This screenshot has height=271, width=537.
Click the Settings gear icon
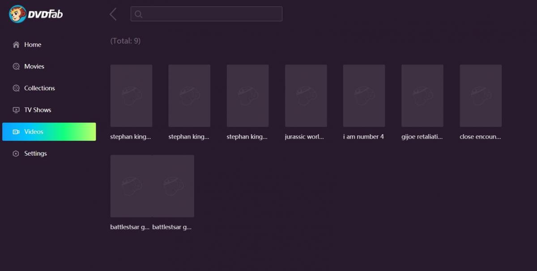[x=16, y=153]
